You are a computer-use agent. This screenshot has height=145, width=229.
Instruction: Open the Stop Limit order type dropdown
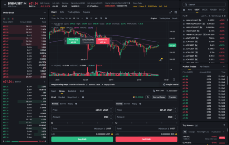(73, 97)
